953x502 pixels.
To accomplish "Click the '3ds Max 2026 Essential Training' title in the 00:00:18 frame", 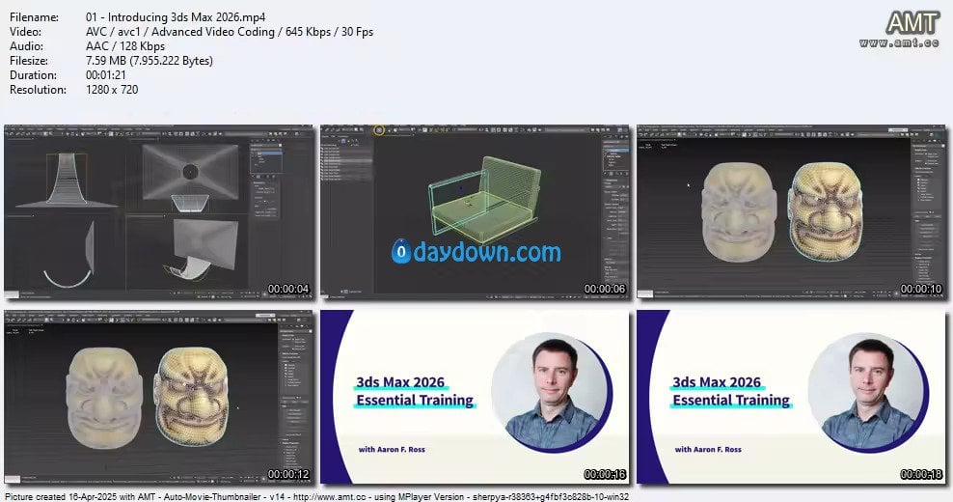I will click(731, 391).
